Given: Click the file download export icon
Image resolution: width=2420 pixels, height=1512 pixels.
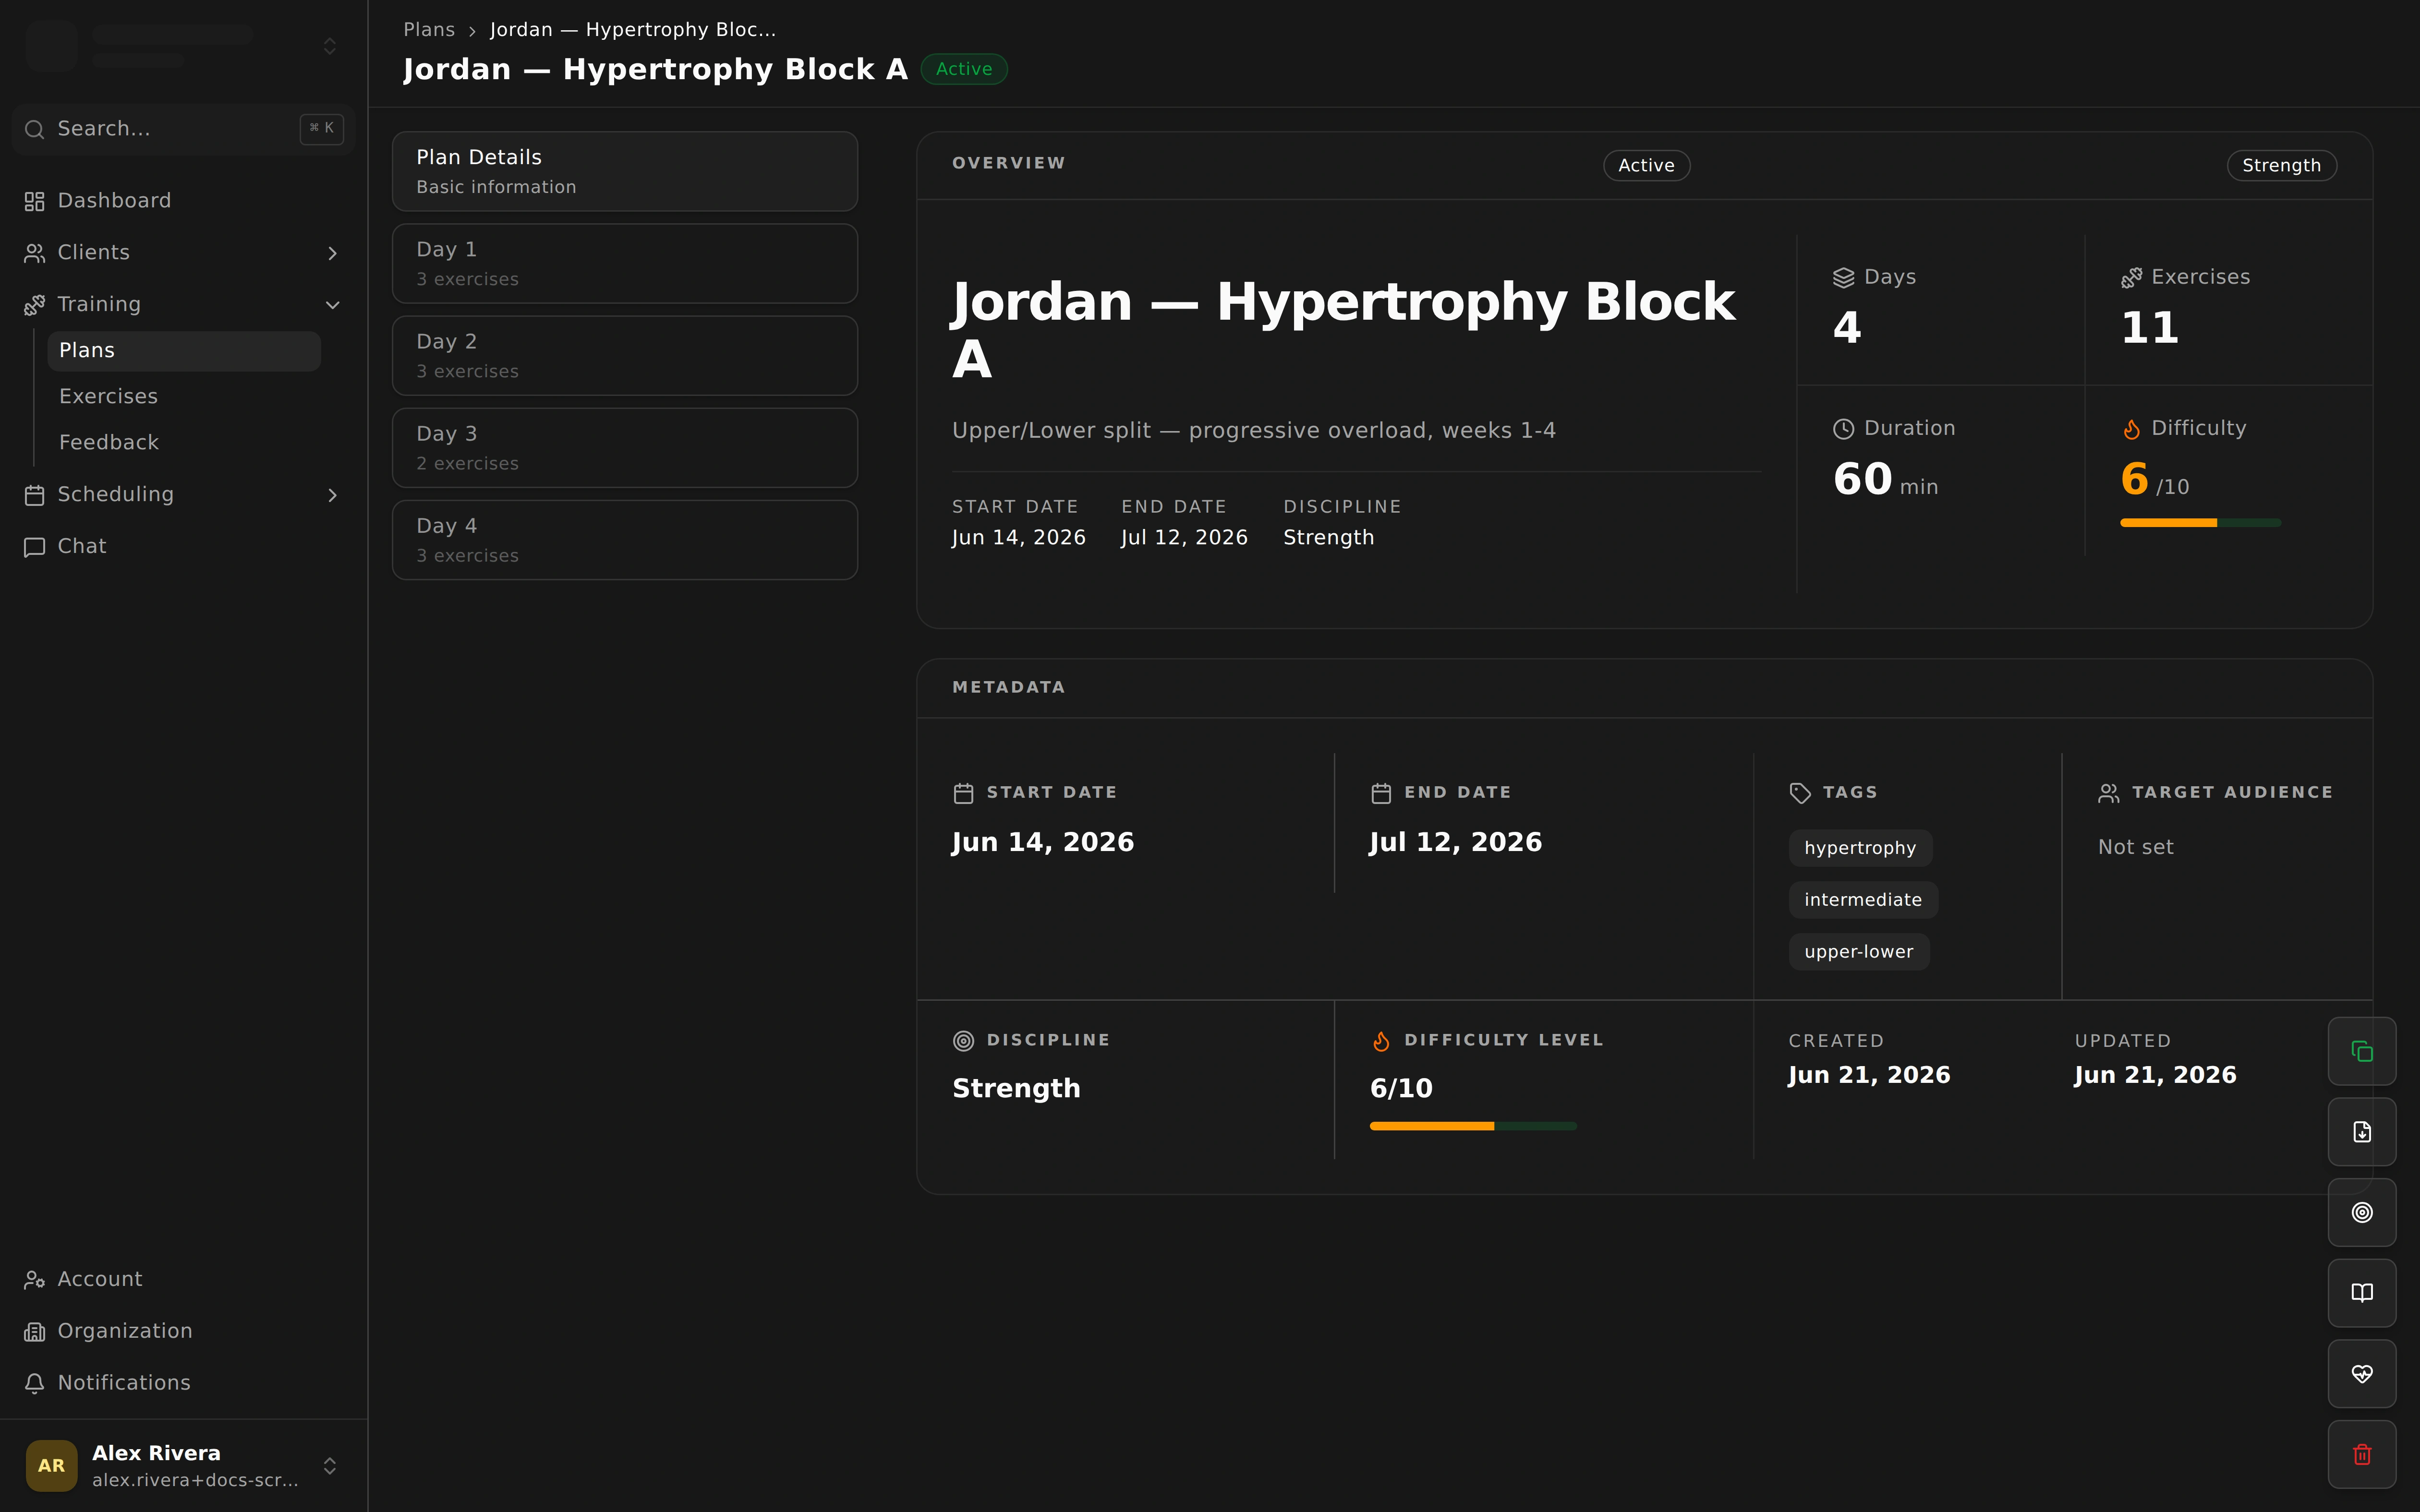Looking at the screenshot, I should coord(2362,1132).
